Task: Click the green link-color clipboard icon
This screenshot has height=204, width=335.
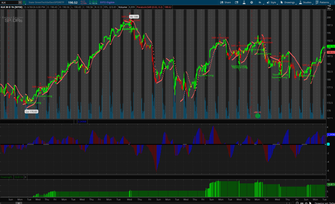Action: pyautogui.click(x=24, y=2)
